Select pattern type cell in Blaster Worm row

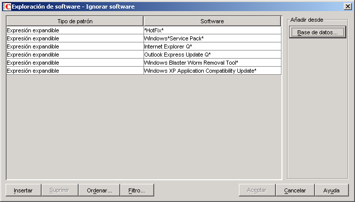[75, 63]
